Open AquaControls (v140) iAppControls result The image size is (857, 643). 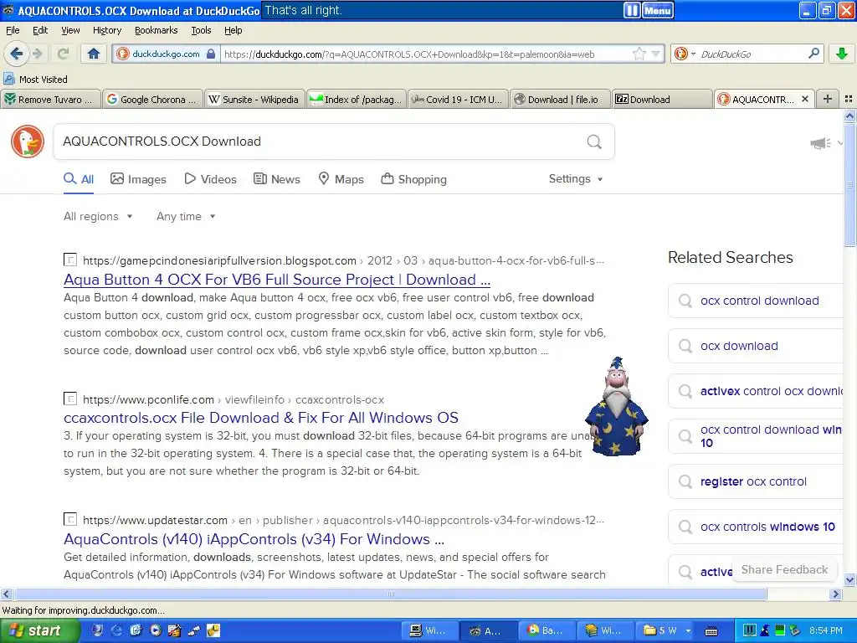(254, 539)
